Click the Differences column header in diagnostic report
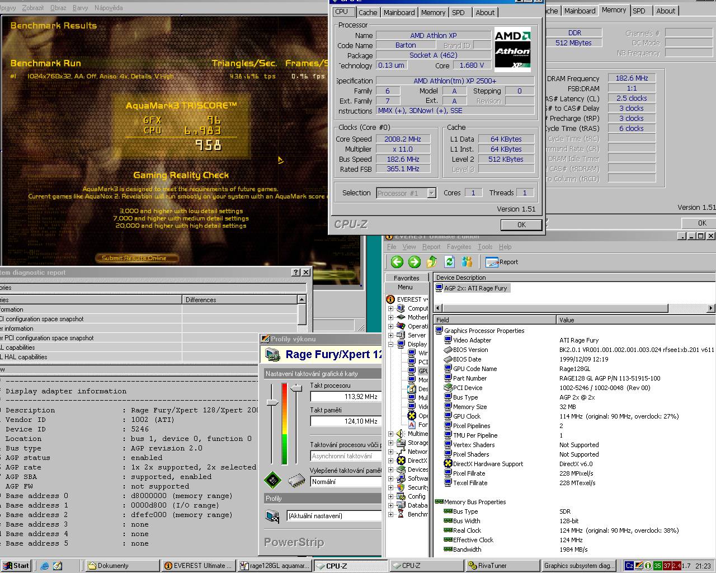 [x=239, y=300]
